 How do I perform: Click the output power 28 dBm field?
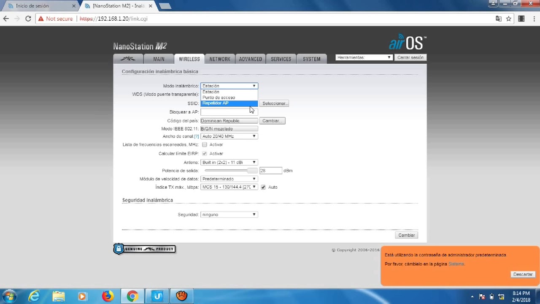coord(271,171)
